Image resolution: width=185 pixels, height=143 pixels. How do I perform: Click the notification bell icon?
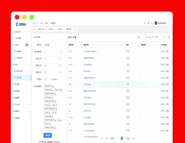click(152, 23)
